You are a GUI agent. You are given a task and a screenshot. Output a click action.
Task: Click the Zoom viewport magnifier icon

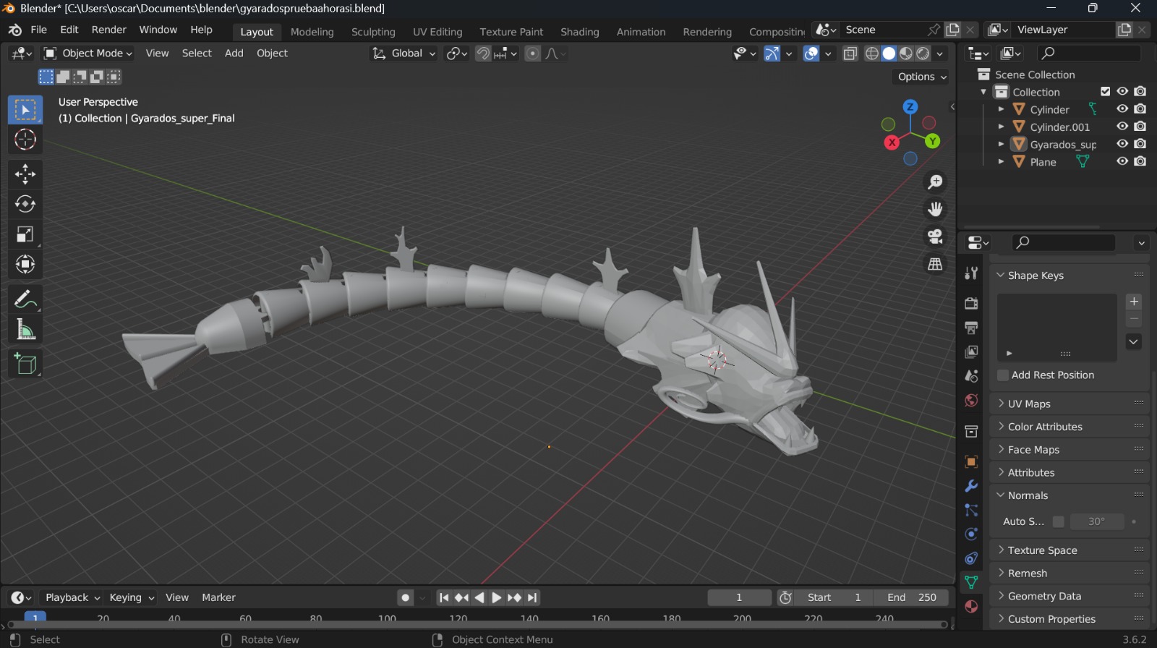tap(935, 182)
